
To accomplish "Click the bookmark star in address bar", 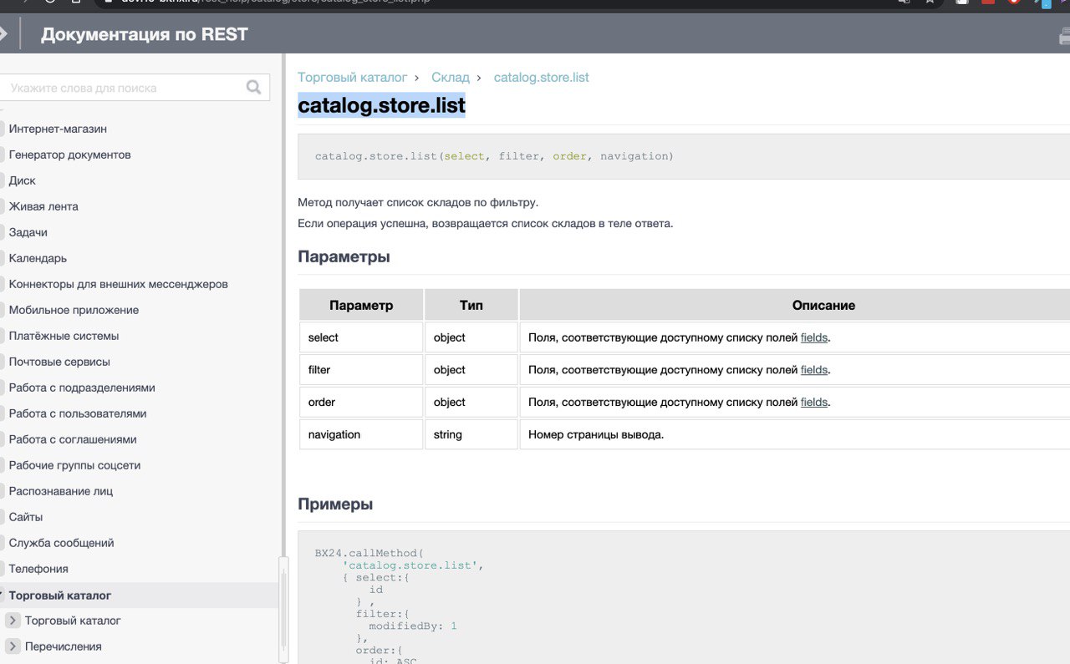I will (x=930, y=2).
